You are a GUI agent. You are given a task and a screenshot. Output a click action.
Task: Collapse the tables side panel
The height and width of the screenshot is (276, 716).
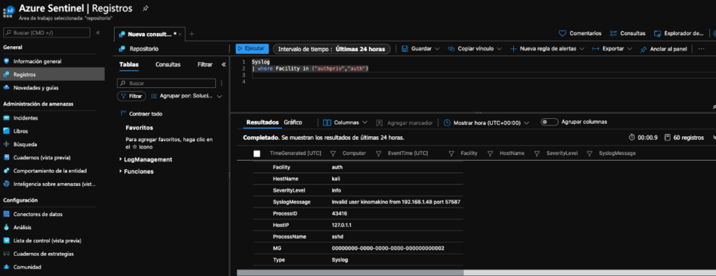click(224, 65)
